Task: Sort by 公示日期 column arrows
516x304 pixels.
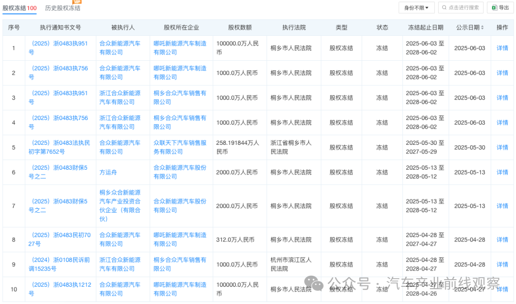Action: (x=483, y=28)
